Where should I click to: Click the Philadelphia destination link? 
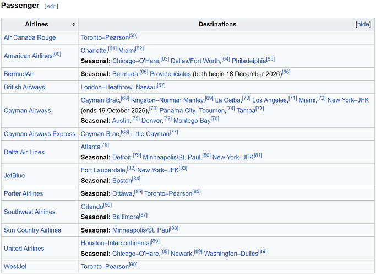point(249,61)
